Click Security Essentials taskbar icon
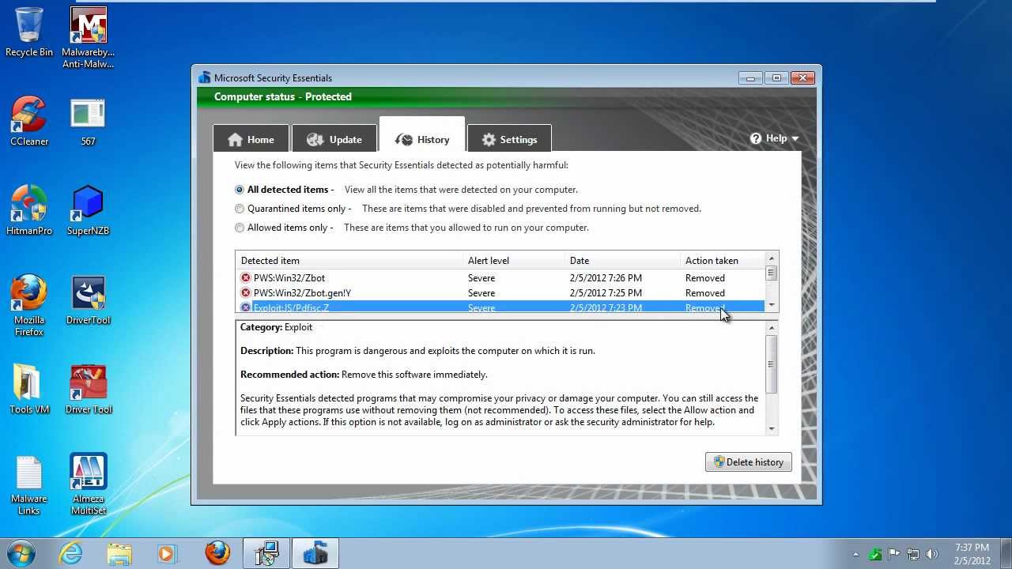Image resolution: width=1012 pixels, height=569 pixels. click(x=315, y=553)
